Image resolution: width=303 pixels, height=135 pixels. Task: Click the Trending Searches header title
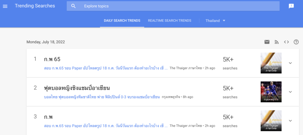[35, 6]
